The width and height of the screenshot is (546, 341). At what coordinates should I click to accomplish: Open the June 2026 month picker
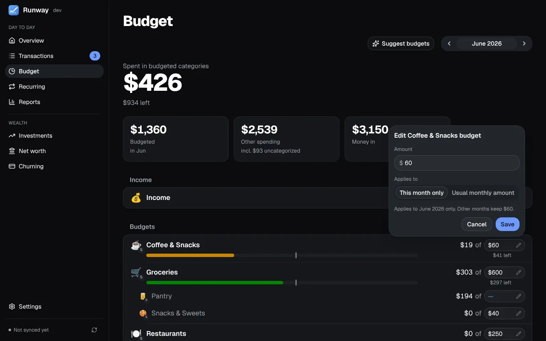tap(487, 43)
